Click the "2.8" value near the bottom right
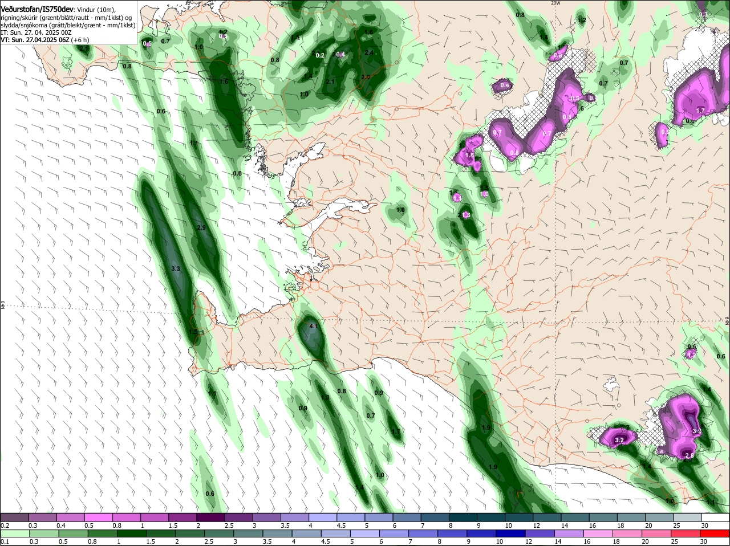This screenshot has width=730, height=546. tap(689, 455)
